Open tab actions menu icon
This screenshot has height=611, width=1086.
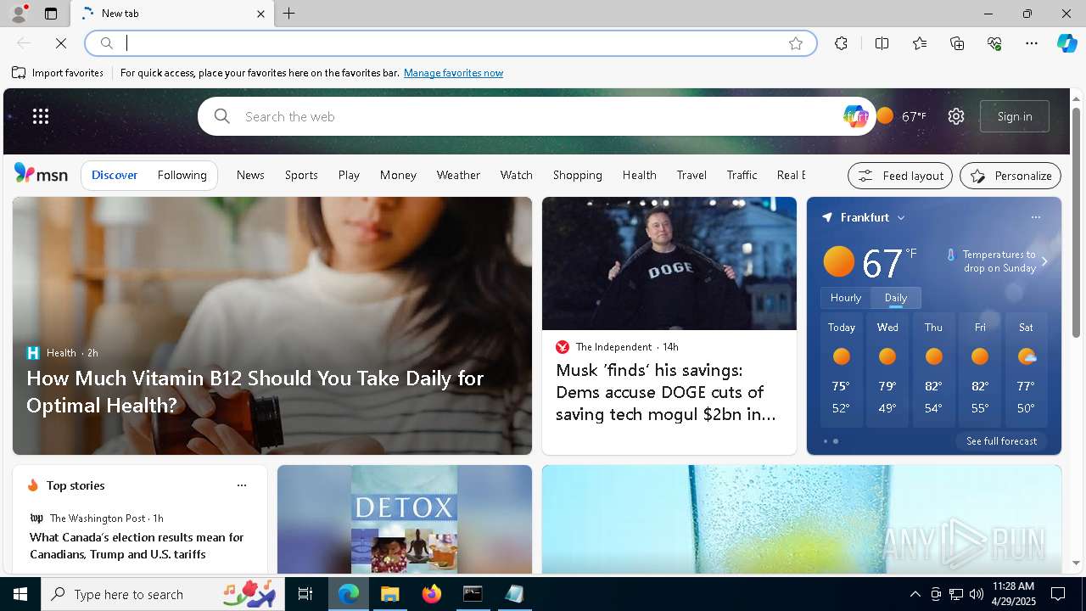pos(51,14)
